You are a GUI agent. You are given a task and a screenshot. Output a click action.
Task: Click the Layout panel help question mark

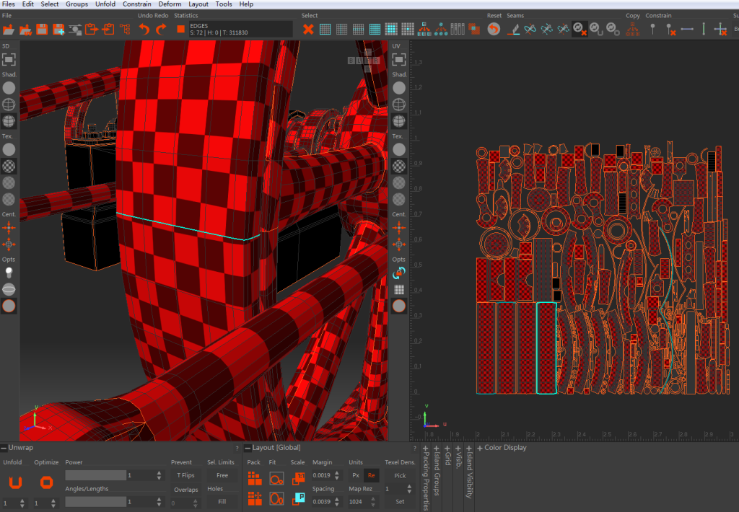415,449
